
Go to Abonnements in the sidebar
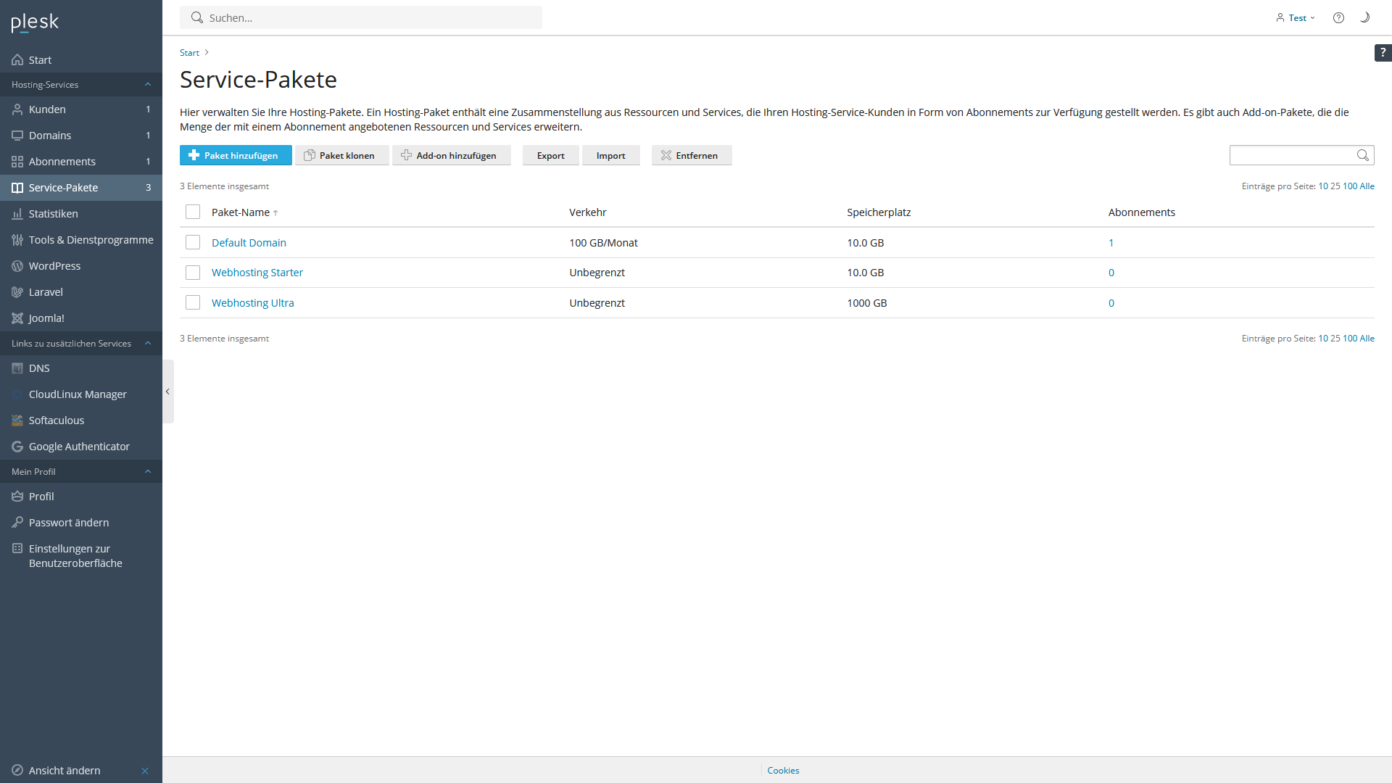click(x=62, y=162)
